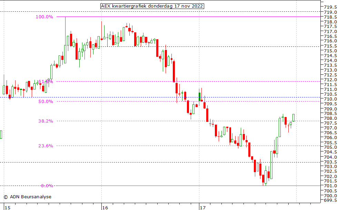Click the 708.0 price axis value
338x210 pixels.
(x=330, y=118)
